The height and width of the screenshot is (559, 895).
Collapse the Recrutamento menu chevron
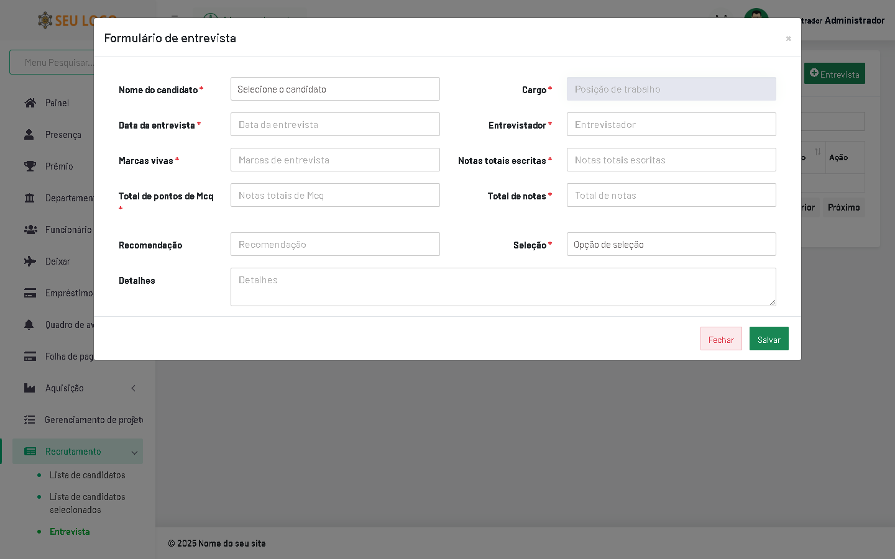(134, 452)
